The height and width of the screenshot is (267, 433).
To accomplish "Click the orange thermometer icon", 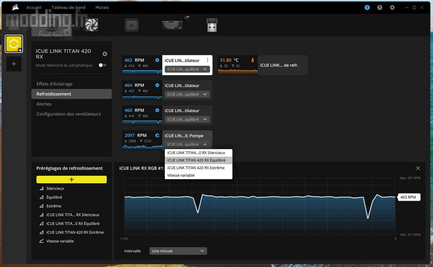I will [x=252, y=60].
